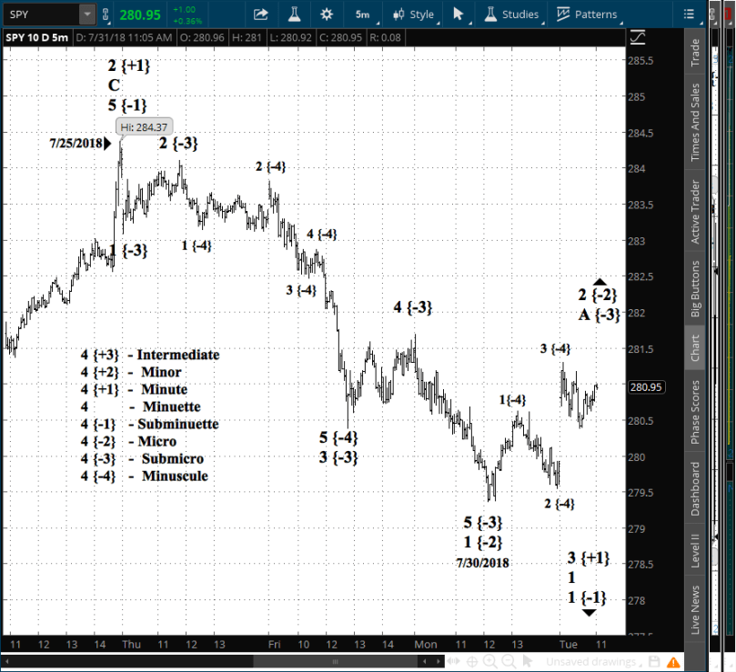
Task: Open the Studies menu
Action: coord(511,15)
